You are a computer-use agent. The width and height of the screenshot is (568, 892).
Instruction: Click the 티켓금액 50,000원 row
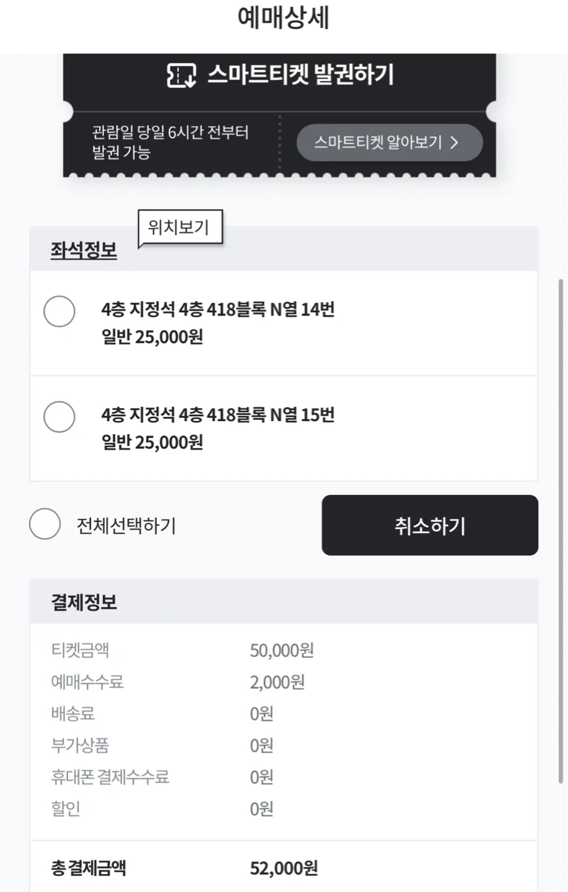(x=183, y=650)
